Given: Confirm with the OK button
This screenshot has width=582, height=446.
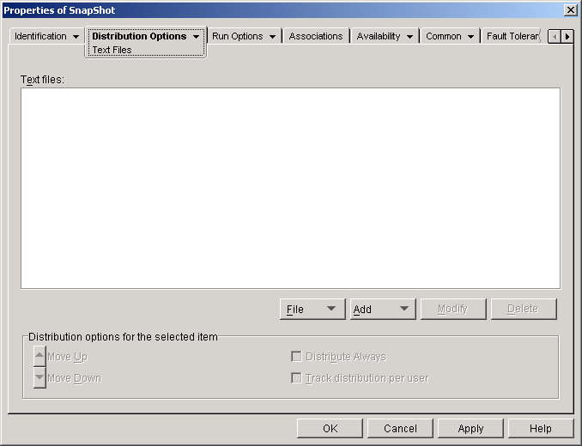Looking at the screenshot, I should click(x=330, y=429).
